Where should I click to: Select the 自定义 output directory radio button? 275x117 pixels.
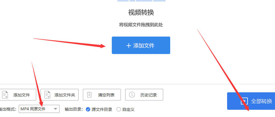click(x=119, y=109)
